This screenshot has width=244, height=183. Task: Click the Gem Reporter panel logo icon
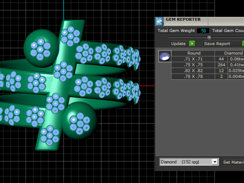click(x=159, y=21)
